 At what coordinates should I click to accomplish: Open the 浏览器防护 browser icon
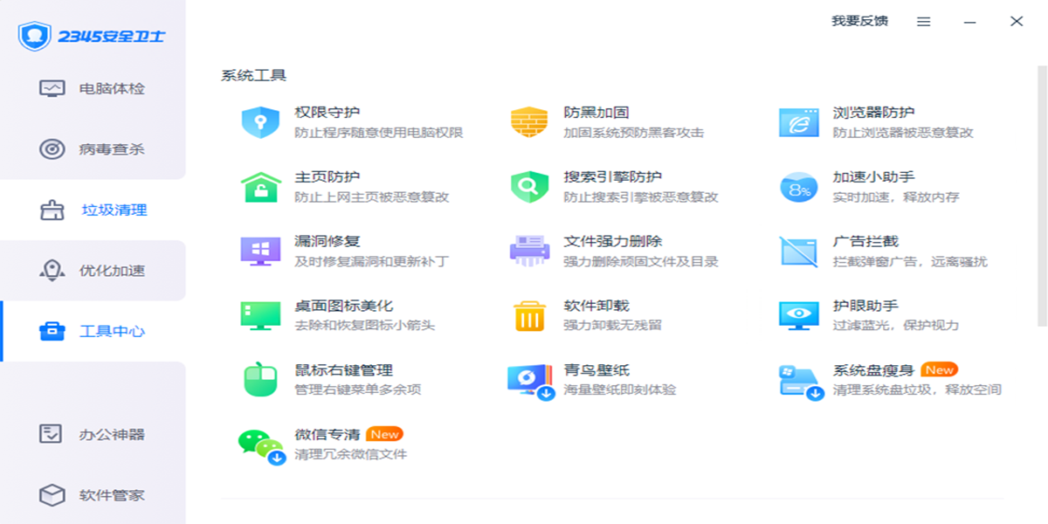pyautogui.click(x=798, y=122)
